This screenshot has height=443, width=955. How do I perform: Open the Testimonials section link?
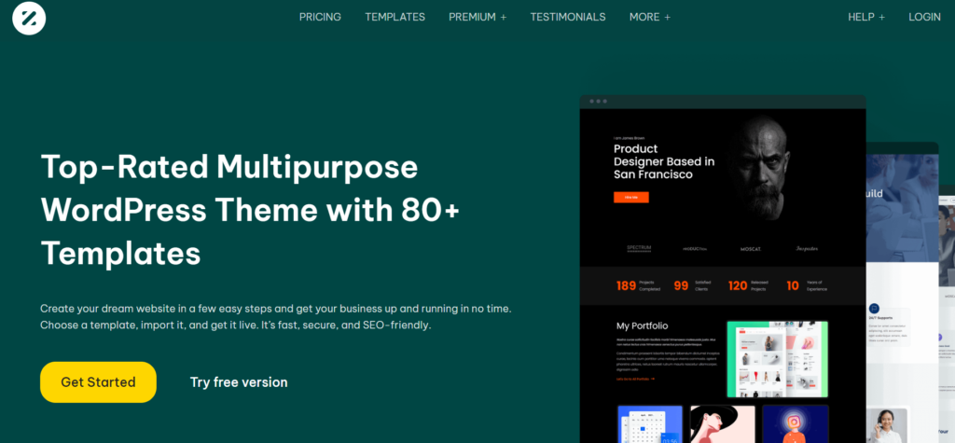(x=568, y=17)
